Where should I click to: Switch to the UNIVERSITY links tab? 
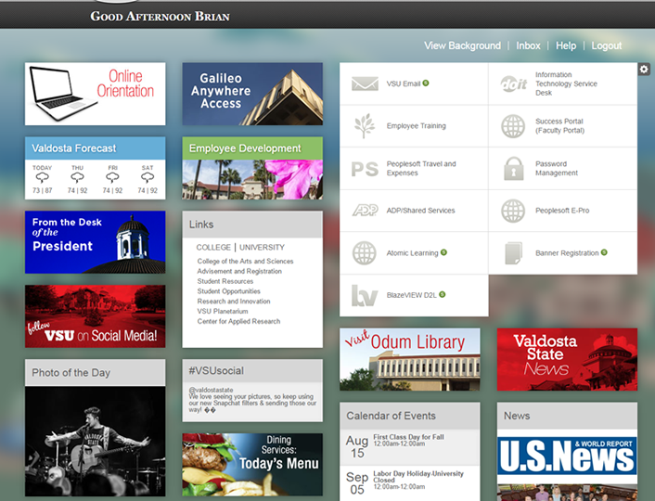coord(262,248)
